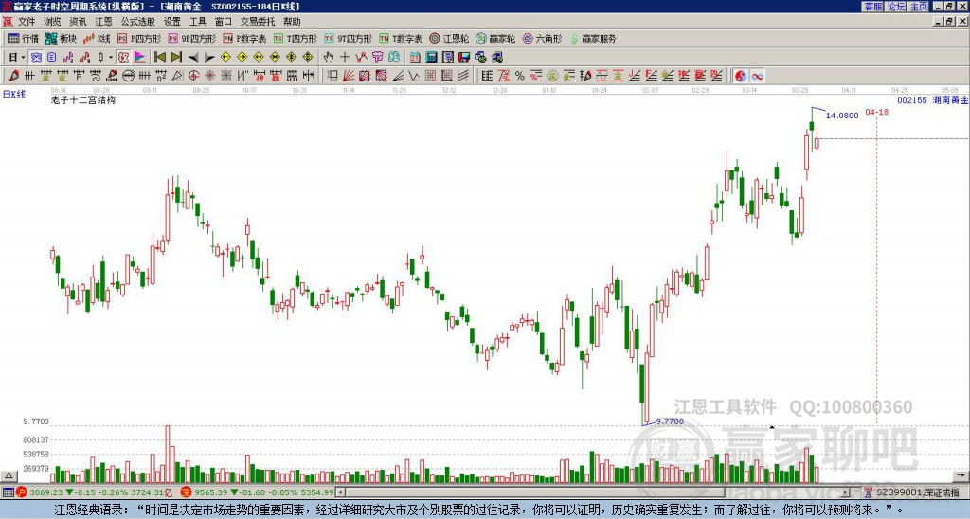Screen dimensions: 970x519
Task: Click the 行情 quotes toolbar button
Action: (x=24, y=38)
